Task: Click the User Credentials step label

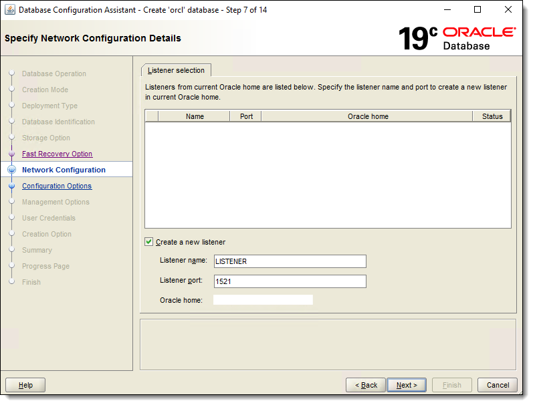Action: tap(49, 218)
